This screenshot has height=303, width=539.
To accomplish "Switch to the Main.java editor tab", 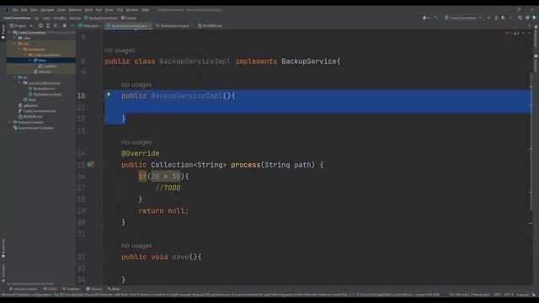I will [x=88, y=26].
